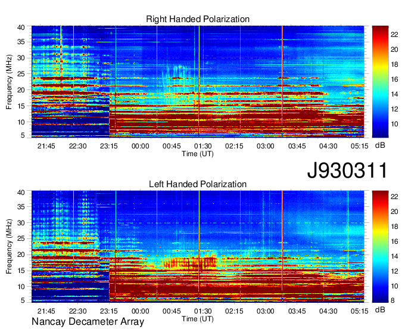Click the 05:15 time tick on the top plot

click(359, 146)
